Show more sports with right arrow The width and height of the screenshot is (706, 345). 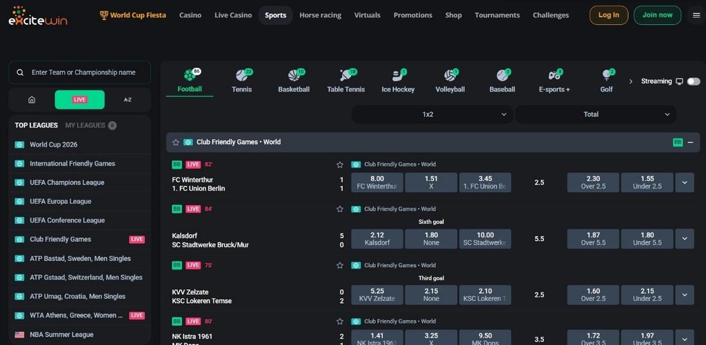tap(631, 81)
